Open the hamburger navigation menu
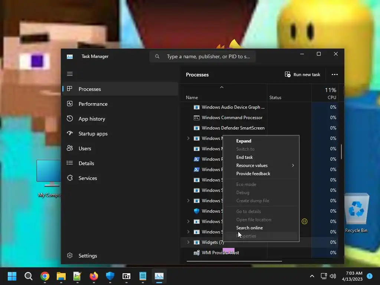The image size is (380, 285). (69, 74)
